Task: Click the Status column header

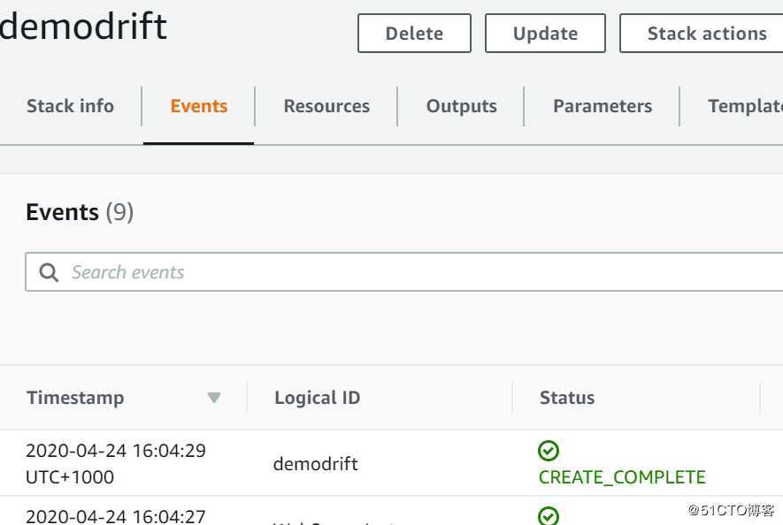Action: coord(567,398)
